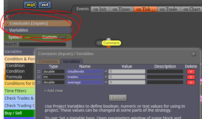Click description field of average
Viewport: 202px width, 119px height.
[165, 82]
